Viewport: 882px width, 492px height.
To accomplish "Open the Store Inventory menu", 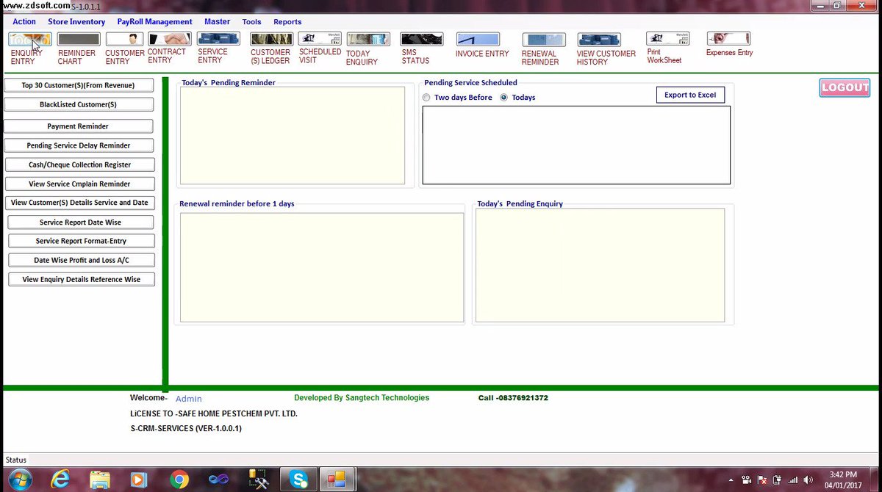I will click(76, 22).
